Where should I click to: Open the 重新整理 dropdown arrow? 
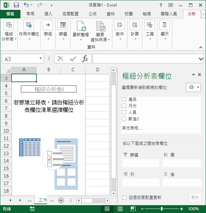click(x=81, y=40)
